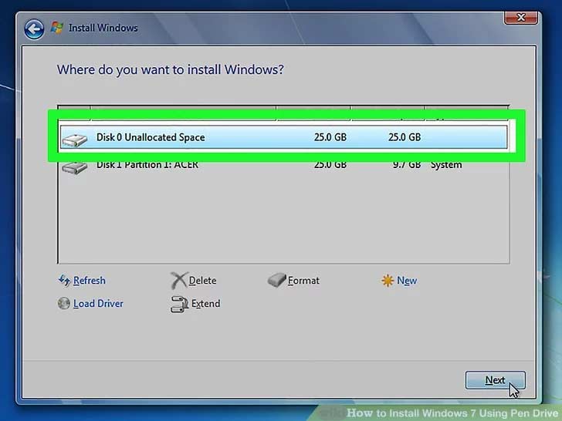Open Load Driver link

tap(98, 304)
